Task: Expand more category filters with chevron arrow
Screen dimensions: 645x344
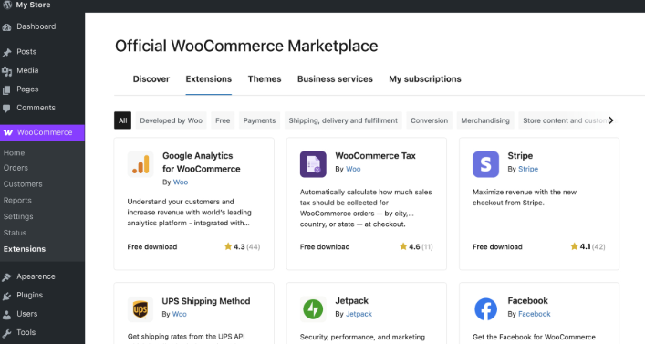Action: pos(611,120)
